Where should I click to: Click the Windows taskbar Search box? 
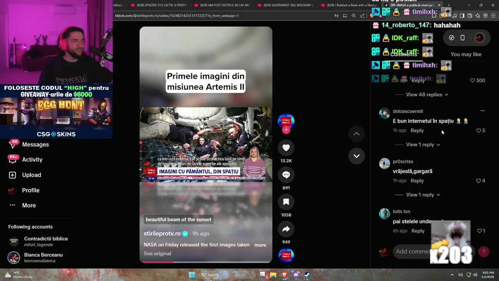226,275
